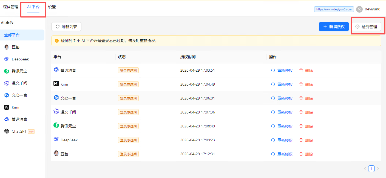Click the 通义千问 icon in sidebar

tap(7, 83)
